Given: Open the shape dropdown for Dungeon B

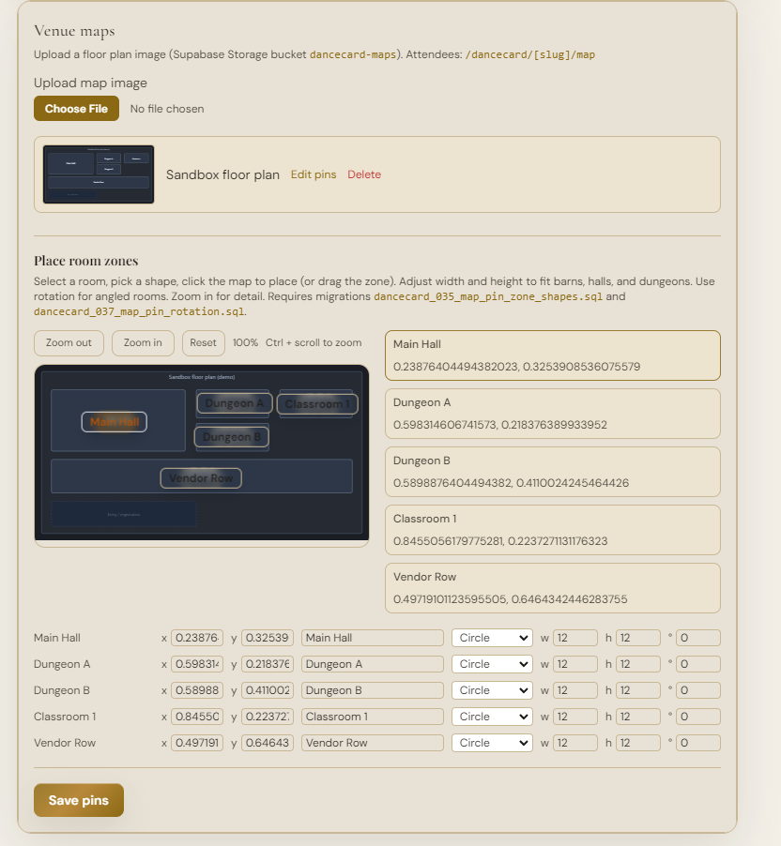Looking at the screenshot, I should (x=492, y=690).
